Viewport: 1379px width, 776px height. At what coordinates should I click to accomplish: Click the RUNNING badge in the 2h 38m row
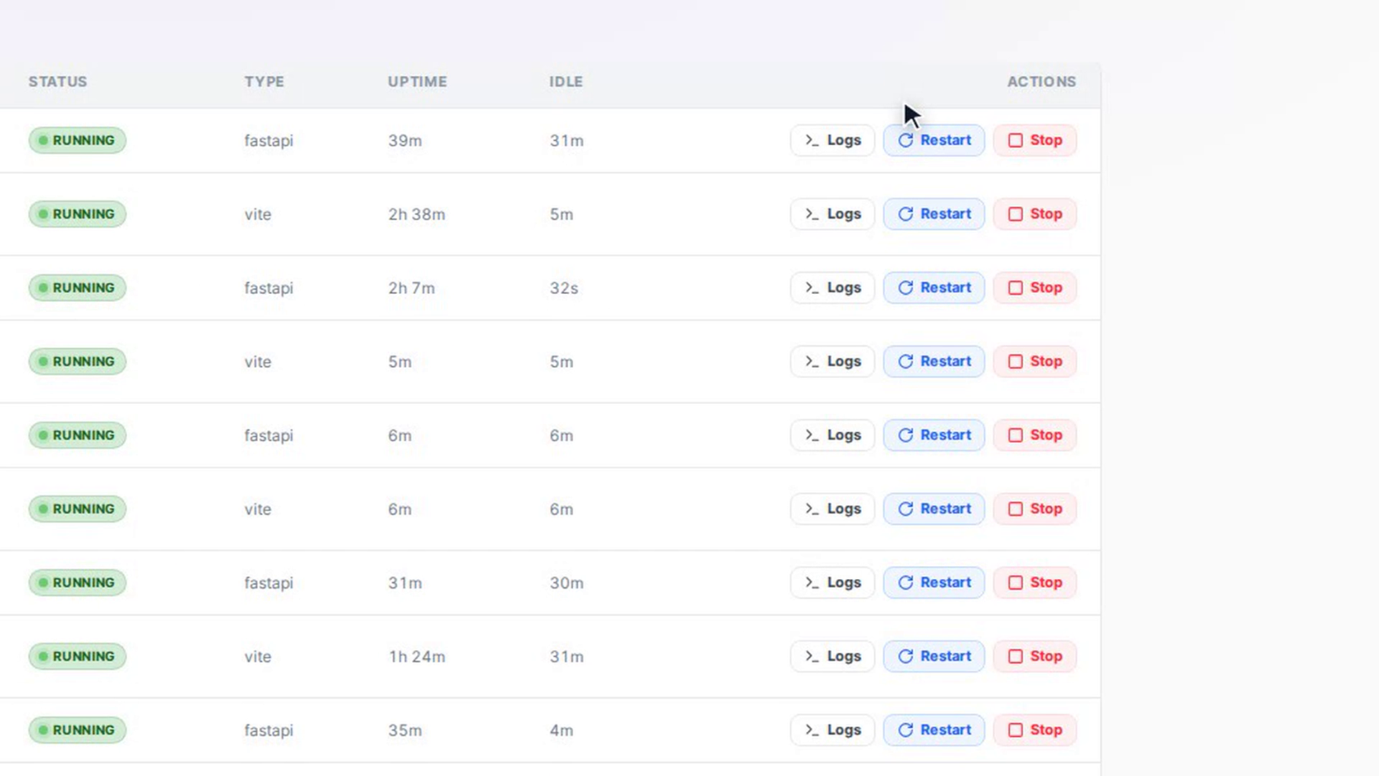(x=78, y=214)
